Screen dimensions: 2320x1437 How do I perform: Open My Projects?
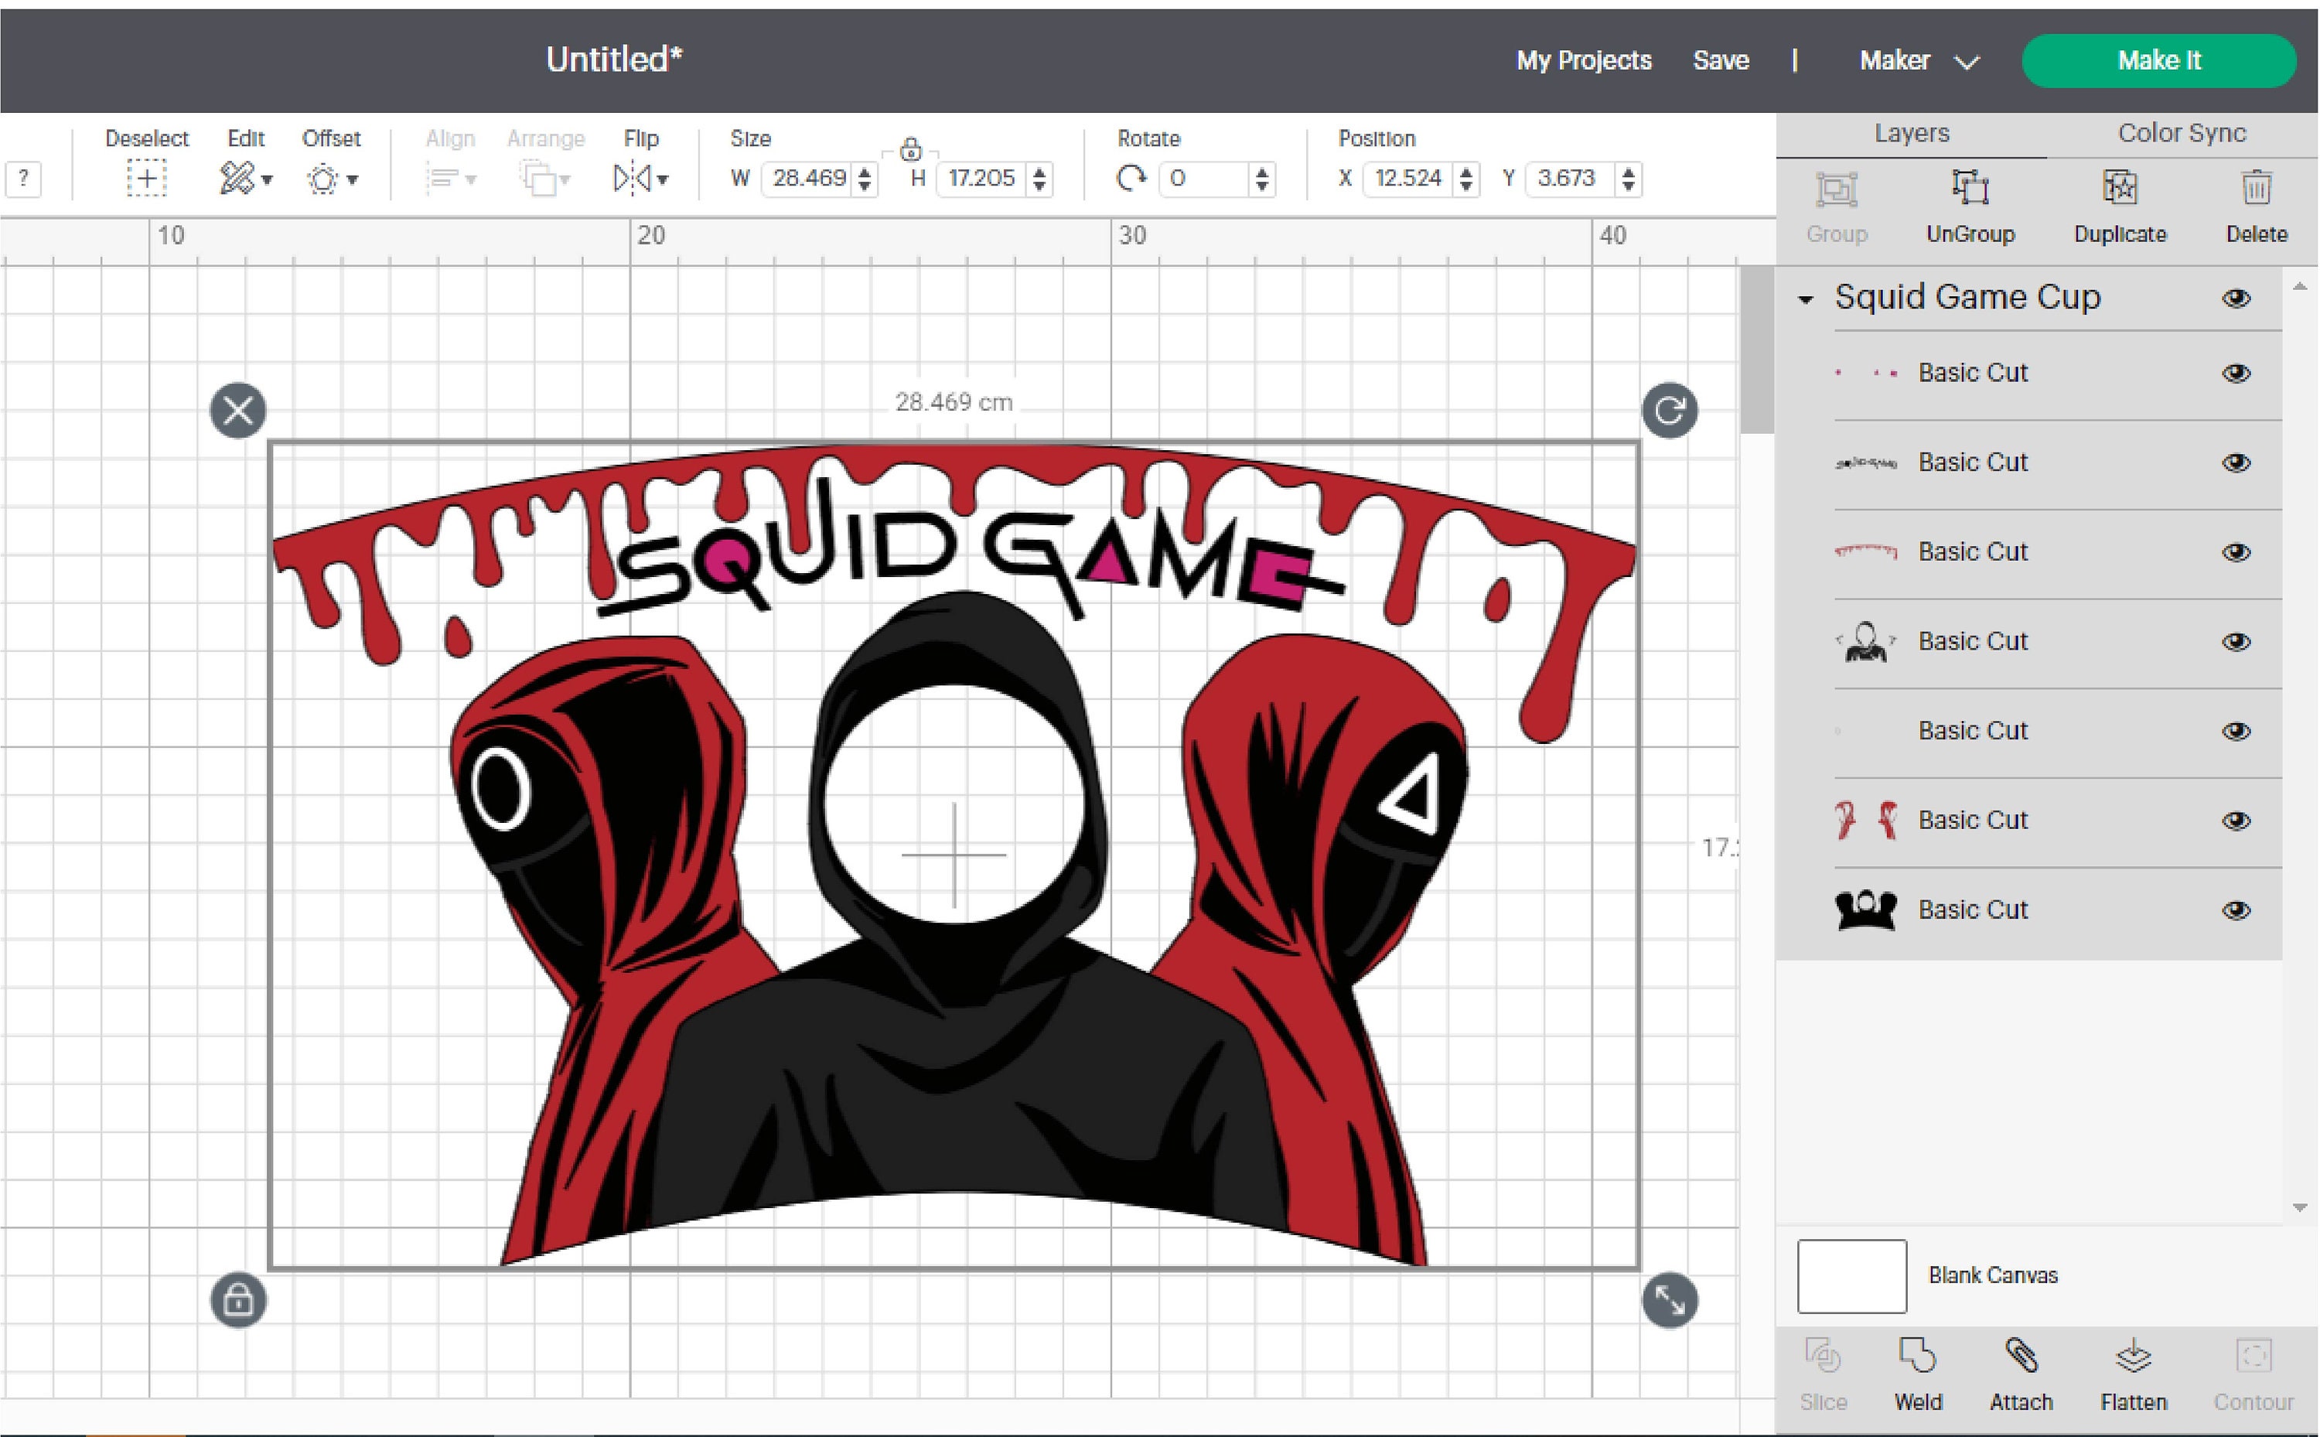[x=1584, y=61]
